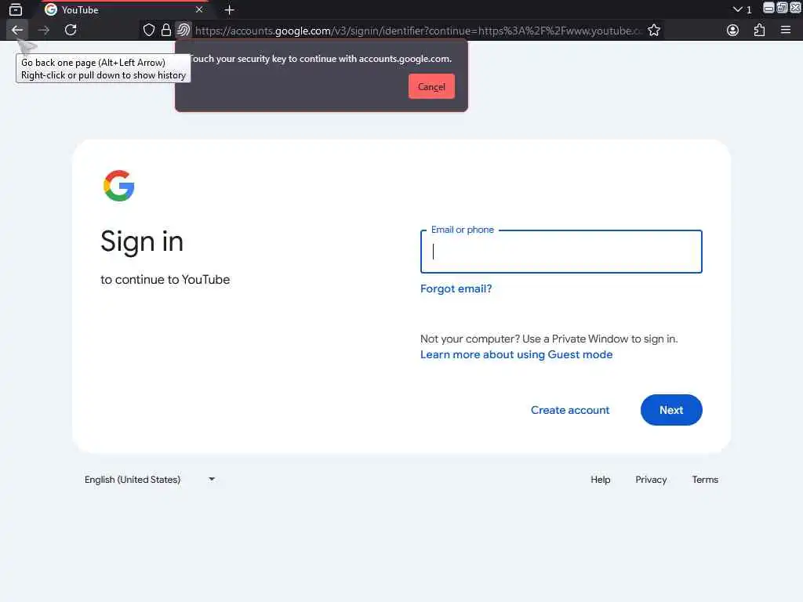
Task: Cancel the security key prompt
Action: (x=432, y=86)
